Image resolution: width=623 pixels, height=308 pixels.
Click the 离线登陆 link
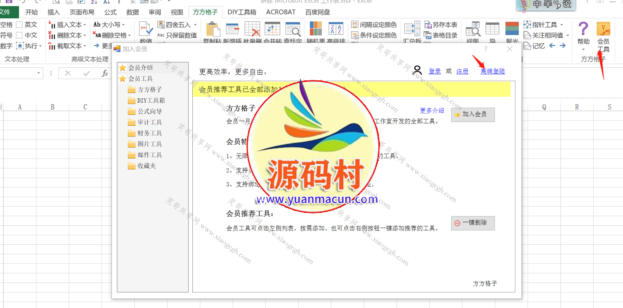(492, 71)
